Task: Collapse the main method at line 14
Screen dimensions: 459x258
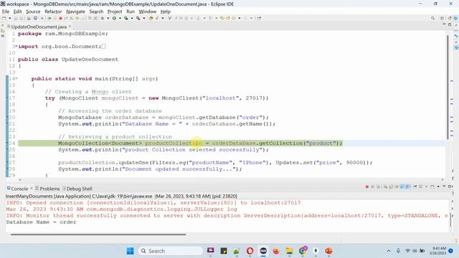Action: click(x=16, y=79)
